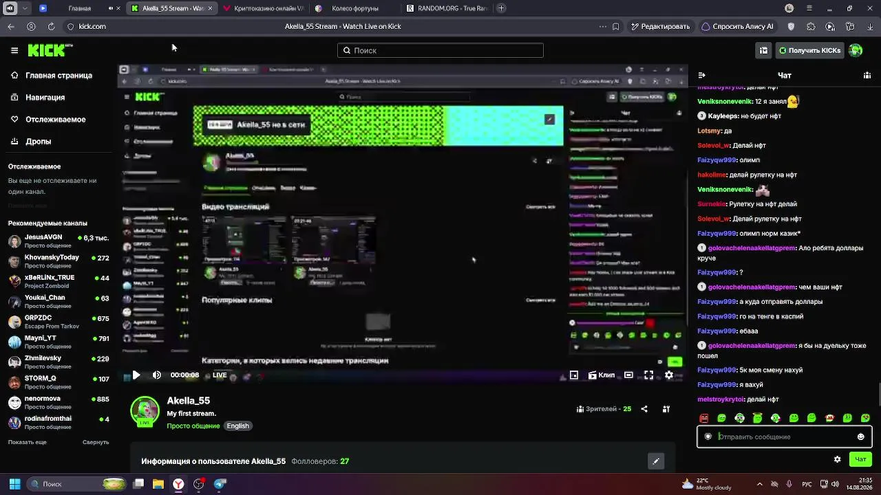Open browser downloads icon
This screenshot has width=881, height=495.
[x=871, y=26]
